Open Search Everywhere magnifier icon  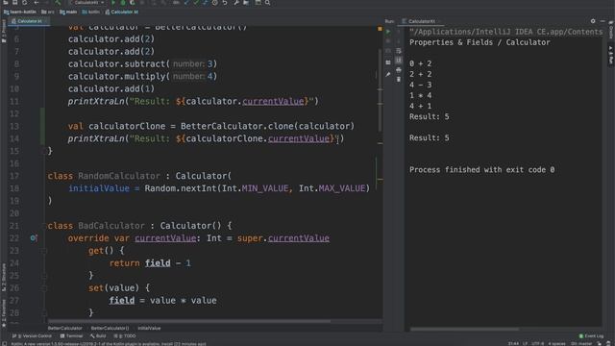[267, 3]
